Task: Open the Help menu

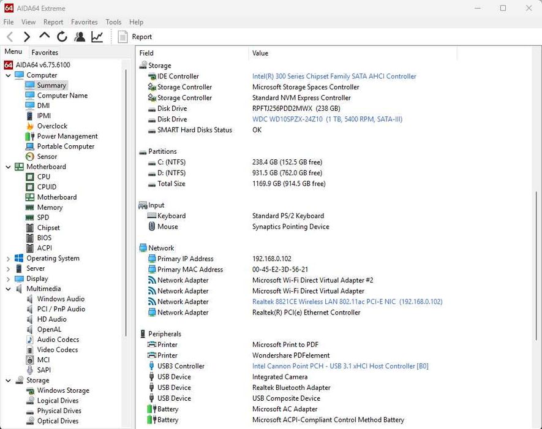Action: pos(136,22)
